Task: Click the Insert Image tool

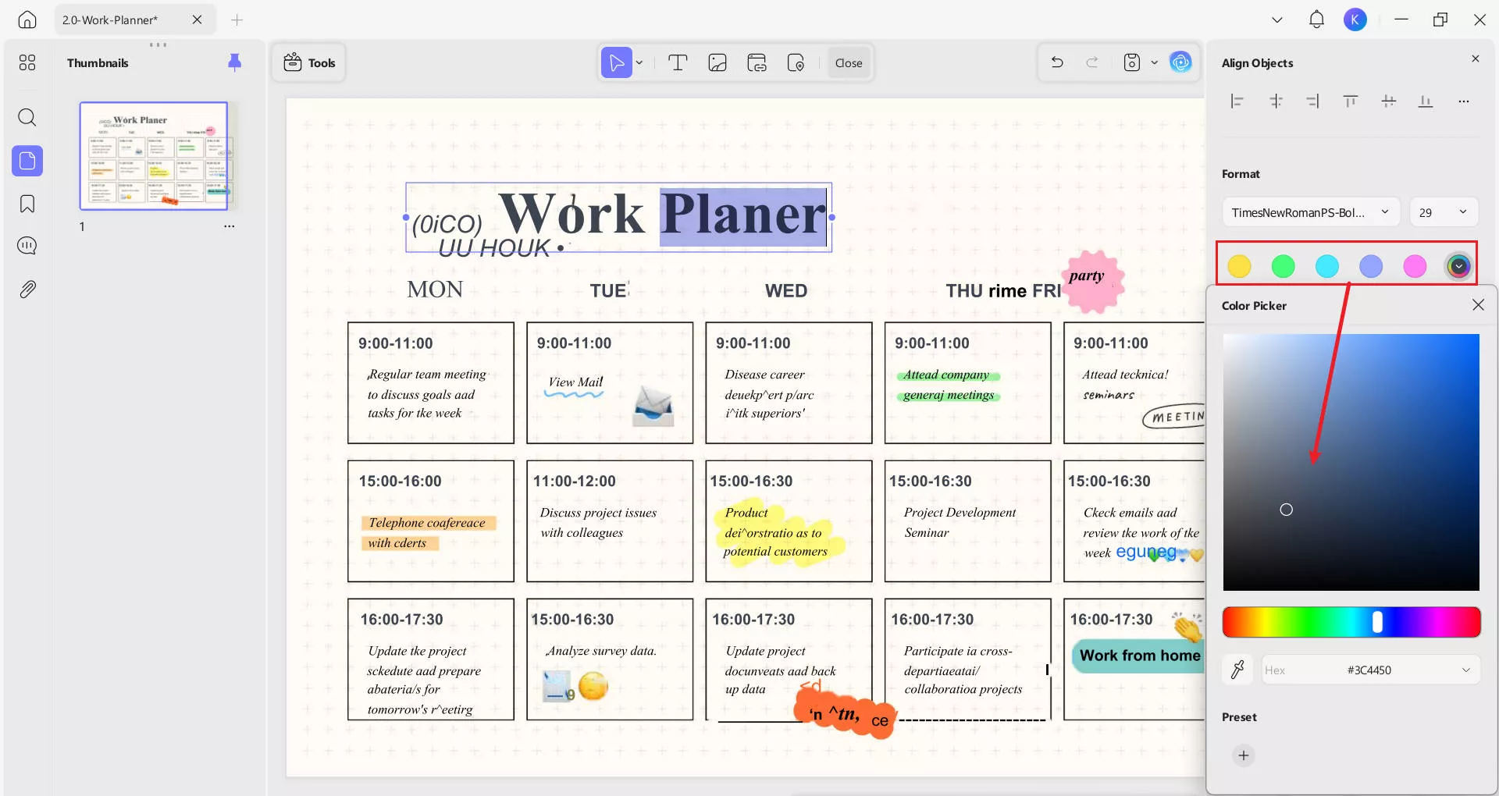Action: click(x=717, y=63)
